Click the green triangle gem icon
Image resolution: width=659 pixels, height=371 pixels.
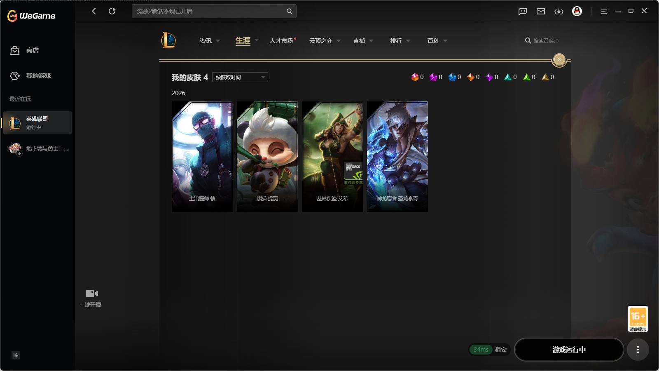click(x=527, y=77)
